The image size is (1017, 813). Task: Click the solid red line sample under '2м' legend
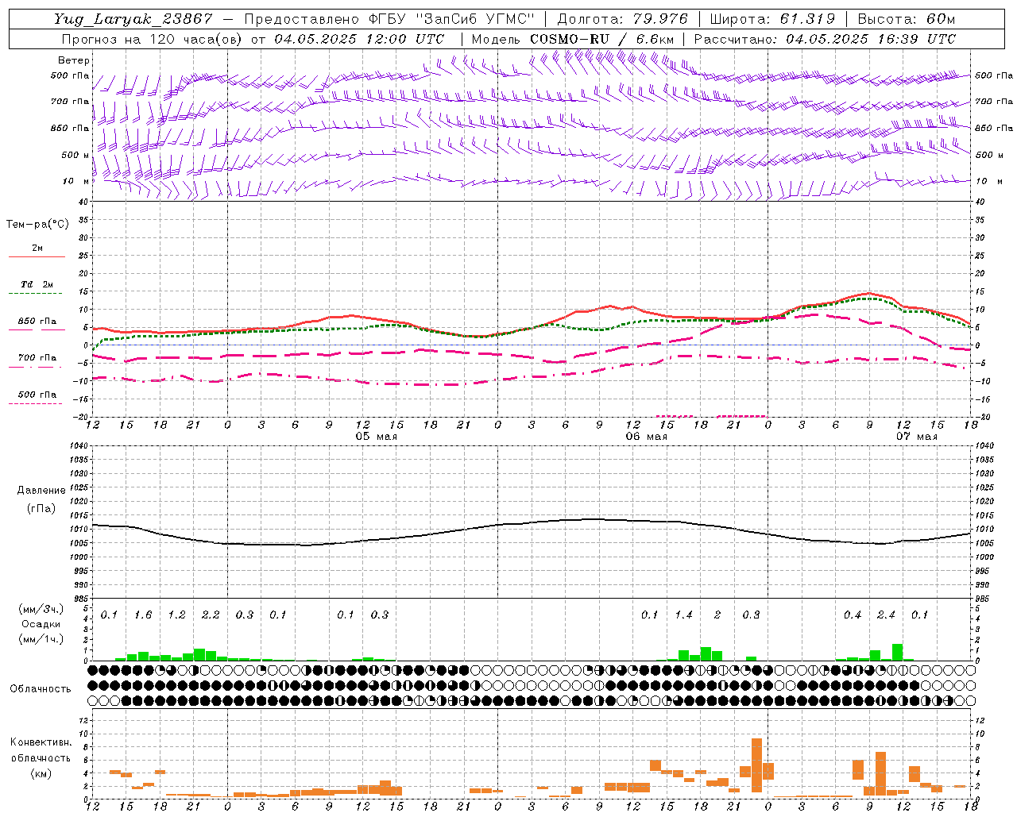point(37,256)
